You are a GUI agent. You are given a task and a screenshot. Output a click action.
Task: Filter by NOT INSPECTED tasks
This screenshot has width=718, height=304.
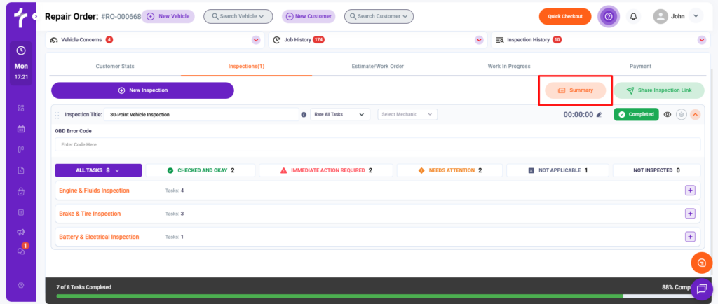pos(656,170)
